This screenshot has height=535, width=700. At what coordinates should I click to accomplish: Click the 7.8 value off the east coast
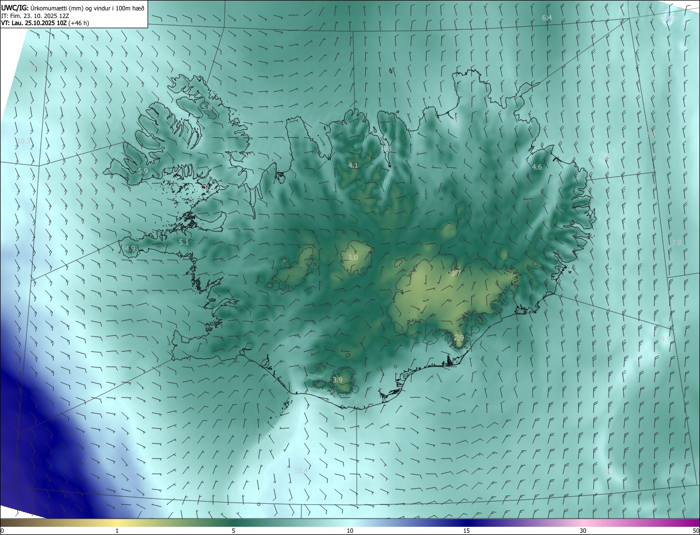click(677, 242)
